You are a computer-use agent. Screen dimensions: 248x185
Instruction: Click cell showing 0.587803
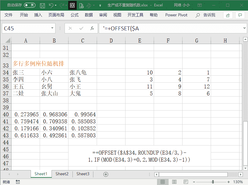pos(82,135)
